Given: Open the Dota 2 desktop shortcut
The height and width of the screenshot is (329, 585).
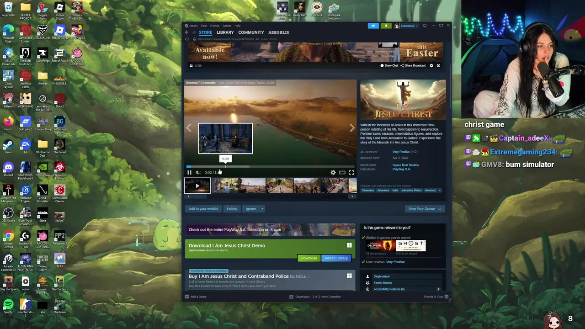Looking at the screenshot, I should click(x=59, y=100).
